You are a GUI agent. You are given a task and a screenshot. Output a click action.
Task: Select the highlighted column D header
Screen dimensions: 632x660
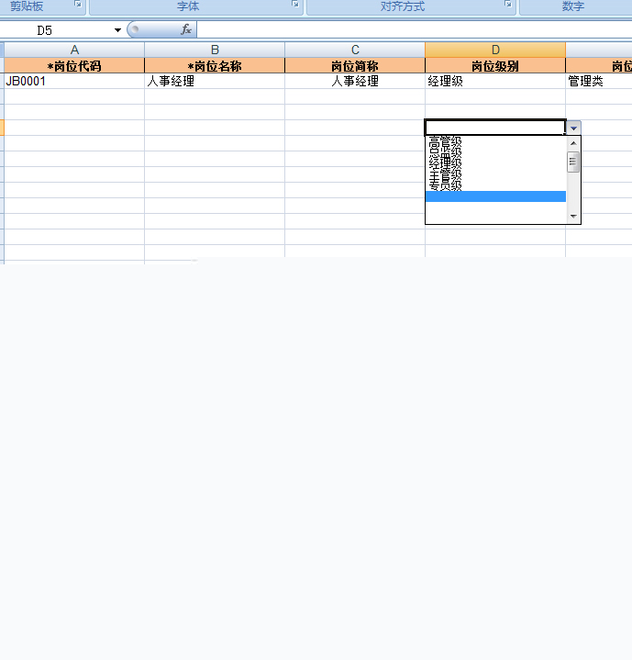[495, 50]
